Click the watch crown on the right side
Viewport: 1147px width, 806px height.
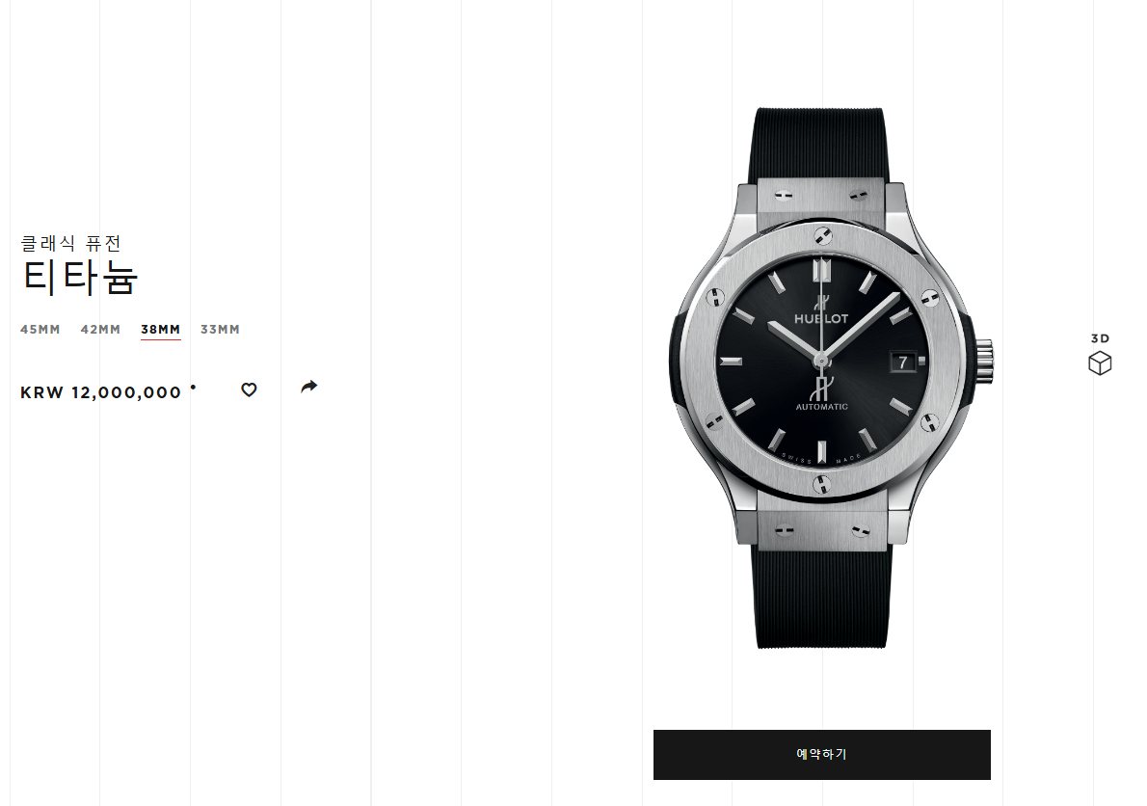coord(985,362)
